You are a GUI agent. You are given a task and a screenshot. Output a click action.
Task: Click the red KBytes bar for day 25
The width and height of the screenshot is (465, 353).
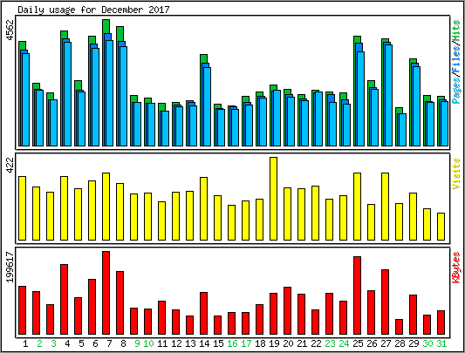pyautogui.click(x=357, y=295)
